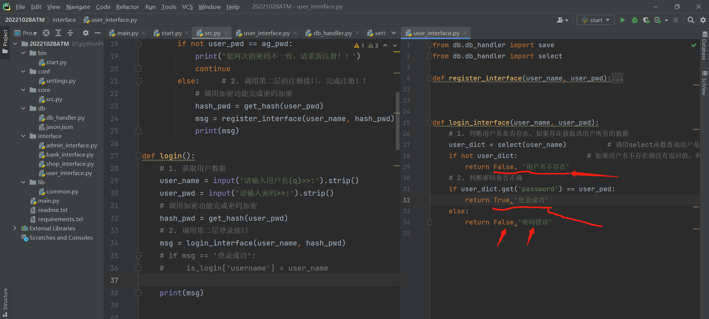This screenshot has width=709, height=319.
Task: Debug the start configuration
Action: (634, 20)
